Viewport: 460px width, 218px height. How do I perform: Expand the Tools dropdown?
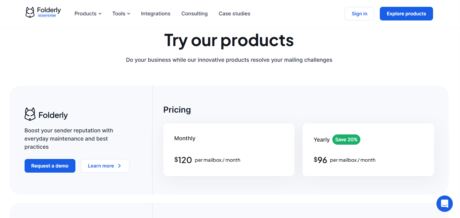click(x=121, y=14)
